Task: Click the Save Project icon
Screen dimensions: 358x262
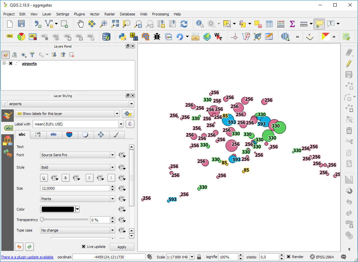Action: (x=21, y=24)
